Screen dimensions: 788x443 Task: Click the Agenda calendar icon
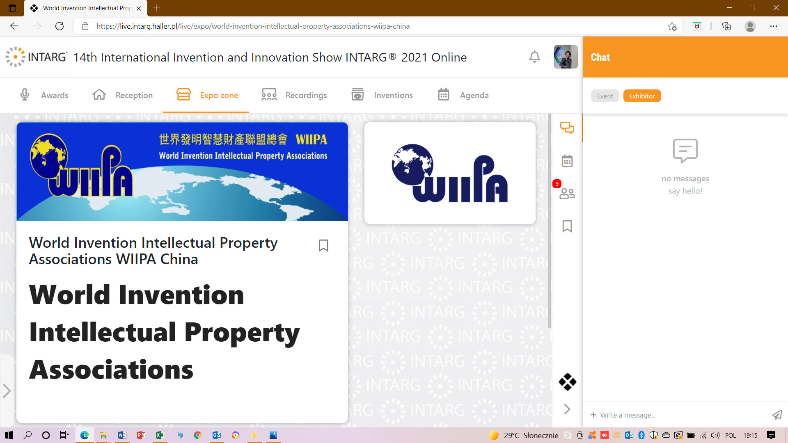click(x=444, y=95)
